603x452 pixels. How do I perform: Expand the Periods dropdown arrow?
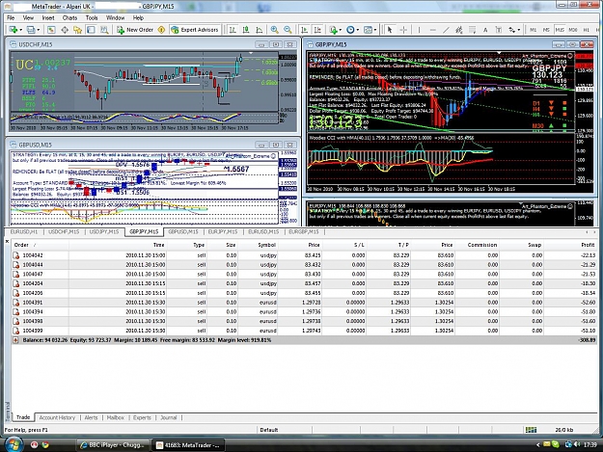click(x=357, y=30)
